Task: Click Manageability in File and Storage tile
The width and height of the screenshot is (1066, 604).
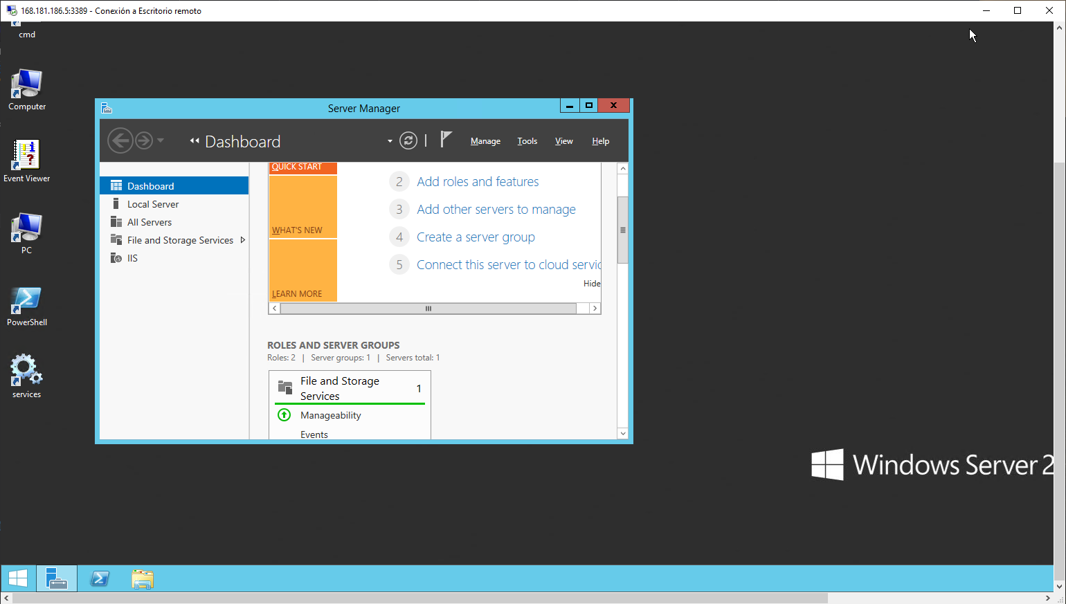Action: pyautogui.click(x=331, y=415)
